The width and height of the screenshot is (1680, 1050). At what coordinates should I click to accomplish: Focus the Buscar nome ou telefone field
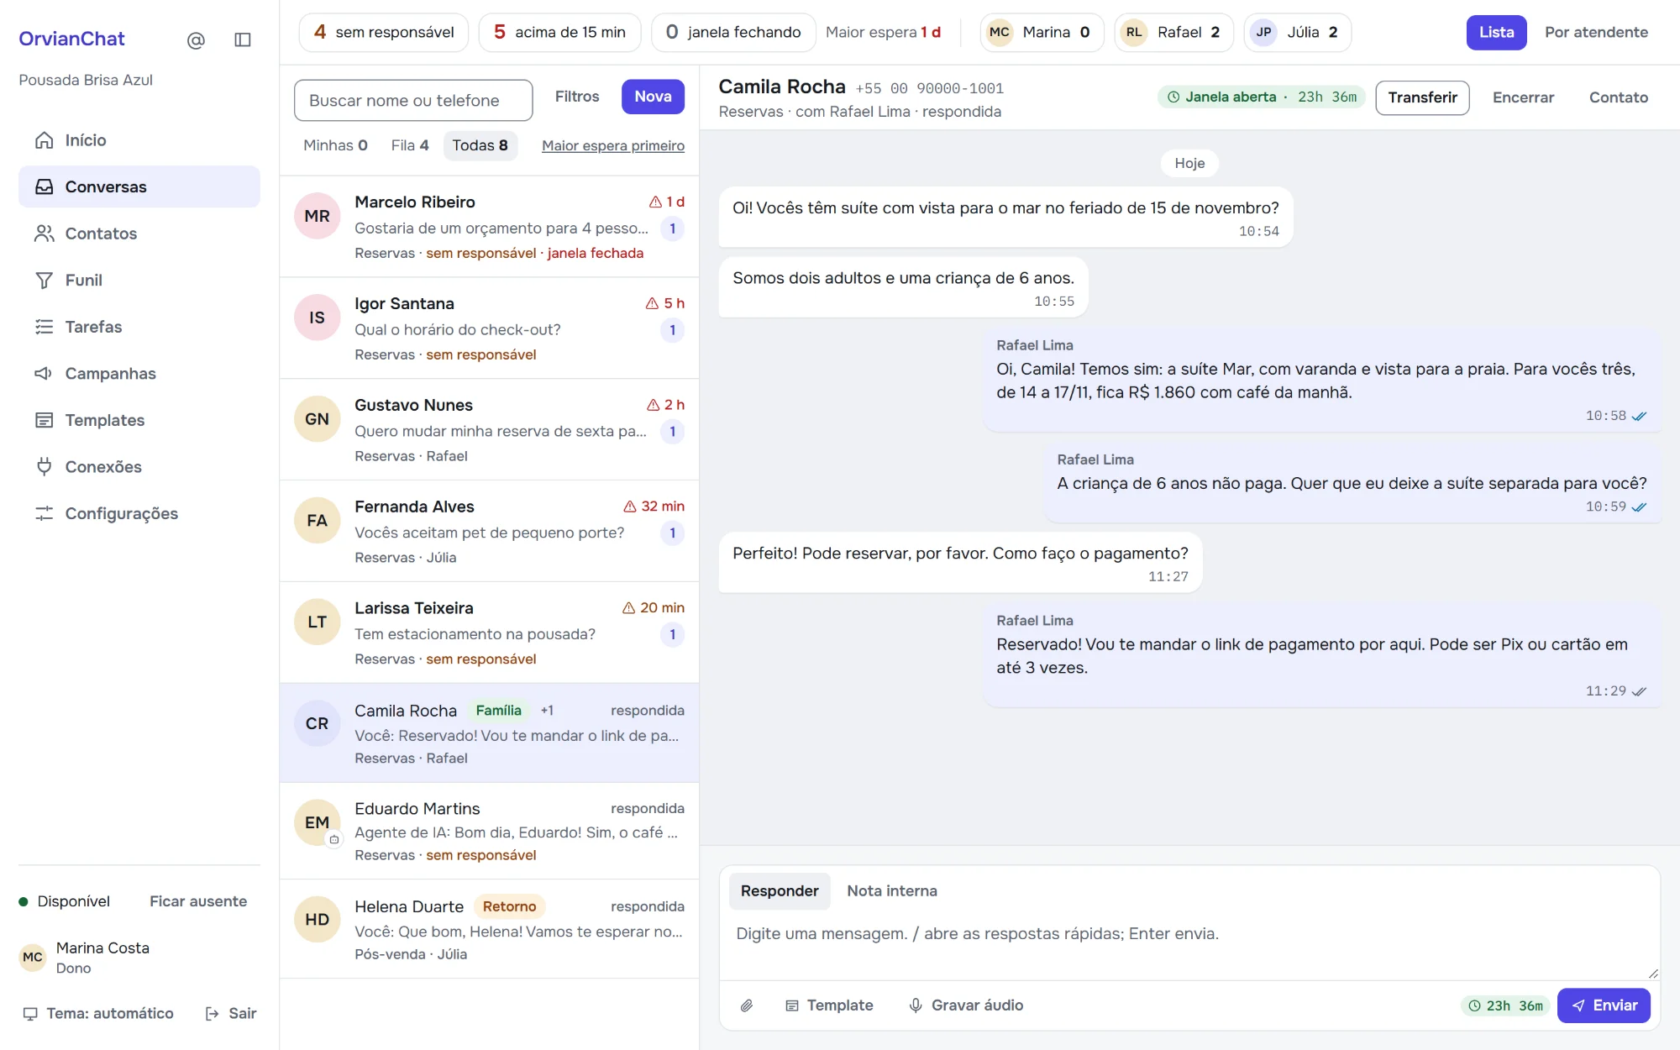coord(413,101)
